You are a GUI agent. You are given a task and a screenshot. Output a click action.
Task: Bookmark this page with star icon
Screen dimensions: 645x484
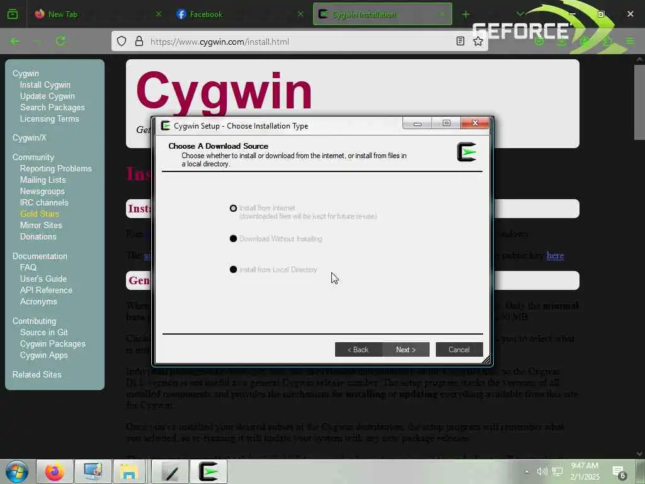point(477,41)
